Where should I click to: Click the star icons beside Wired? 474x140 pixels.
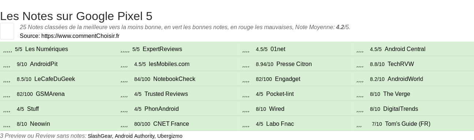(x=246, y=109)
